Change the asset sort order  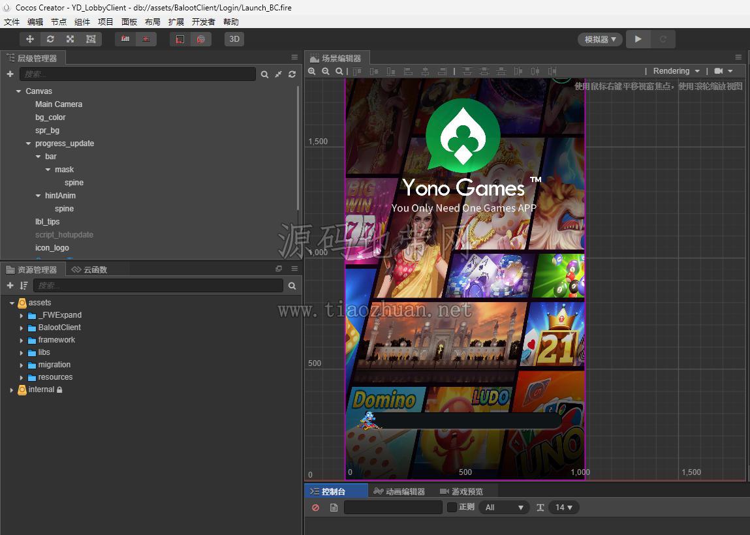pos(24,285)
